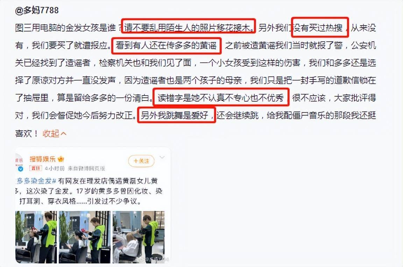Click the 搜狐娱乐 account name

pos(42,159)
